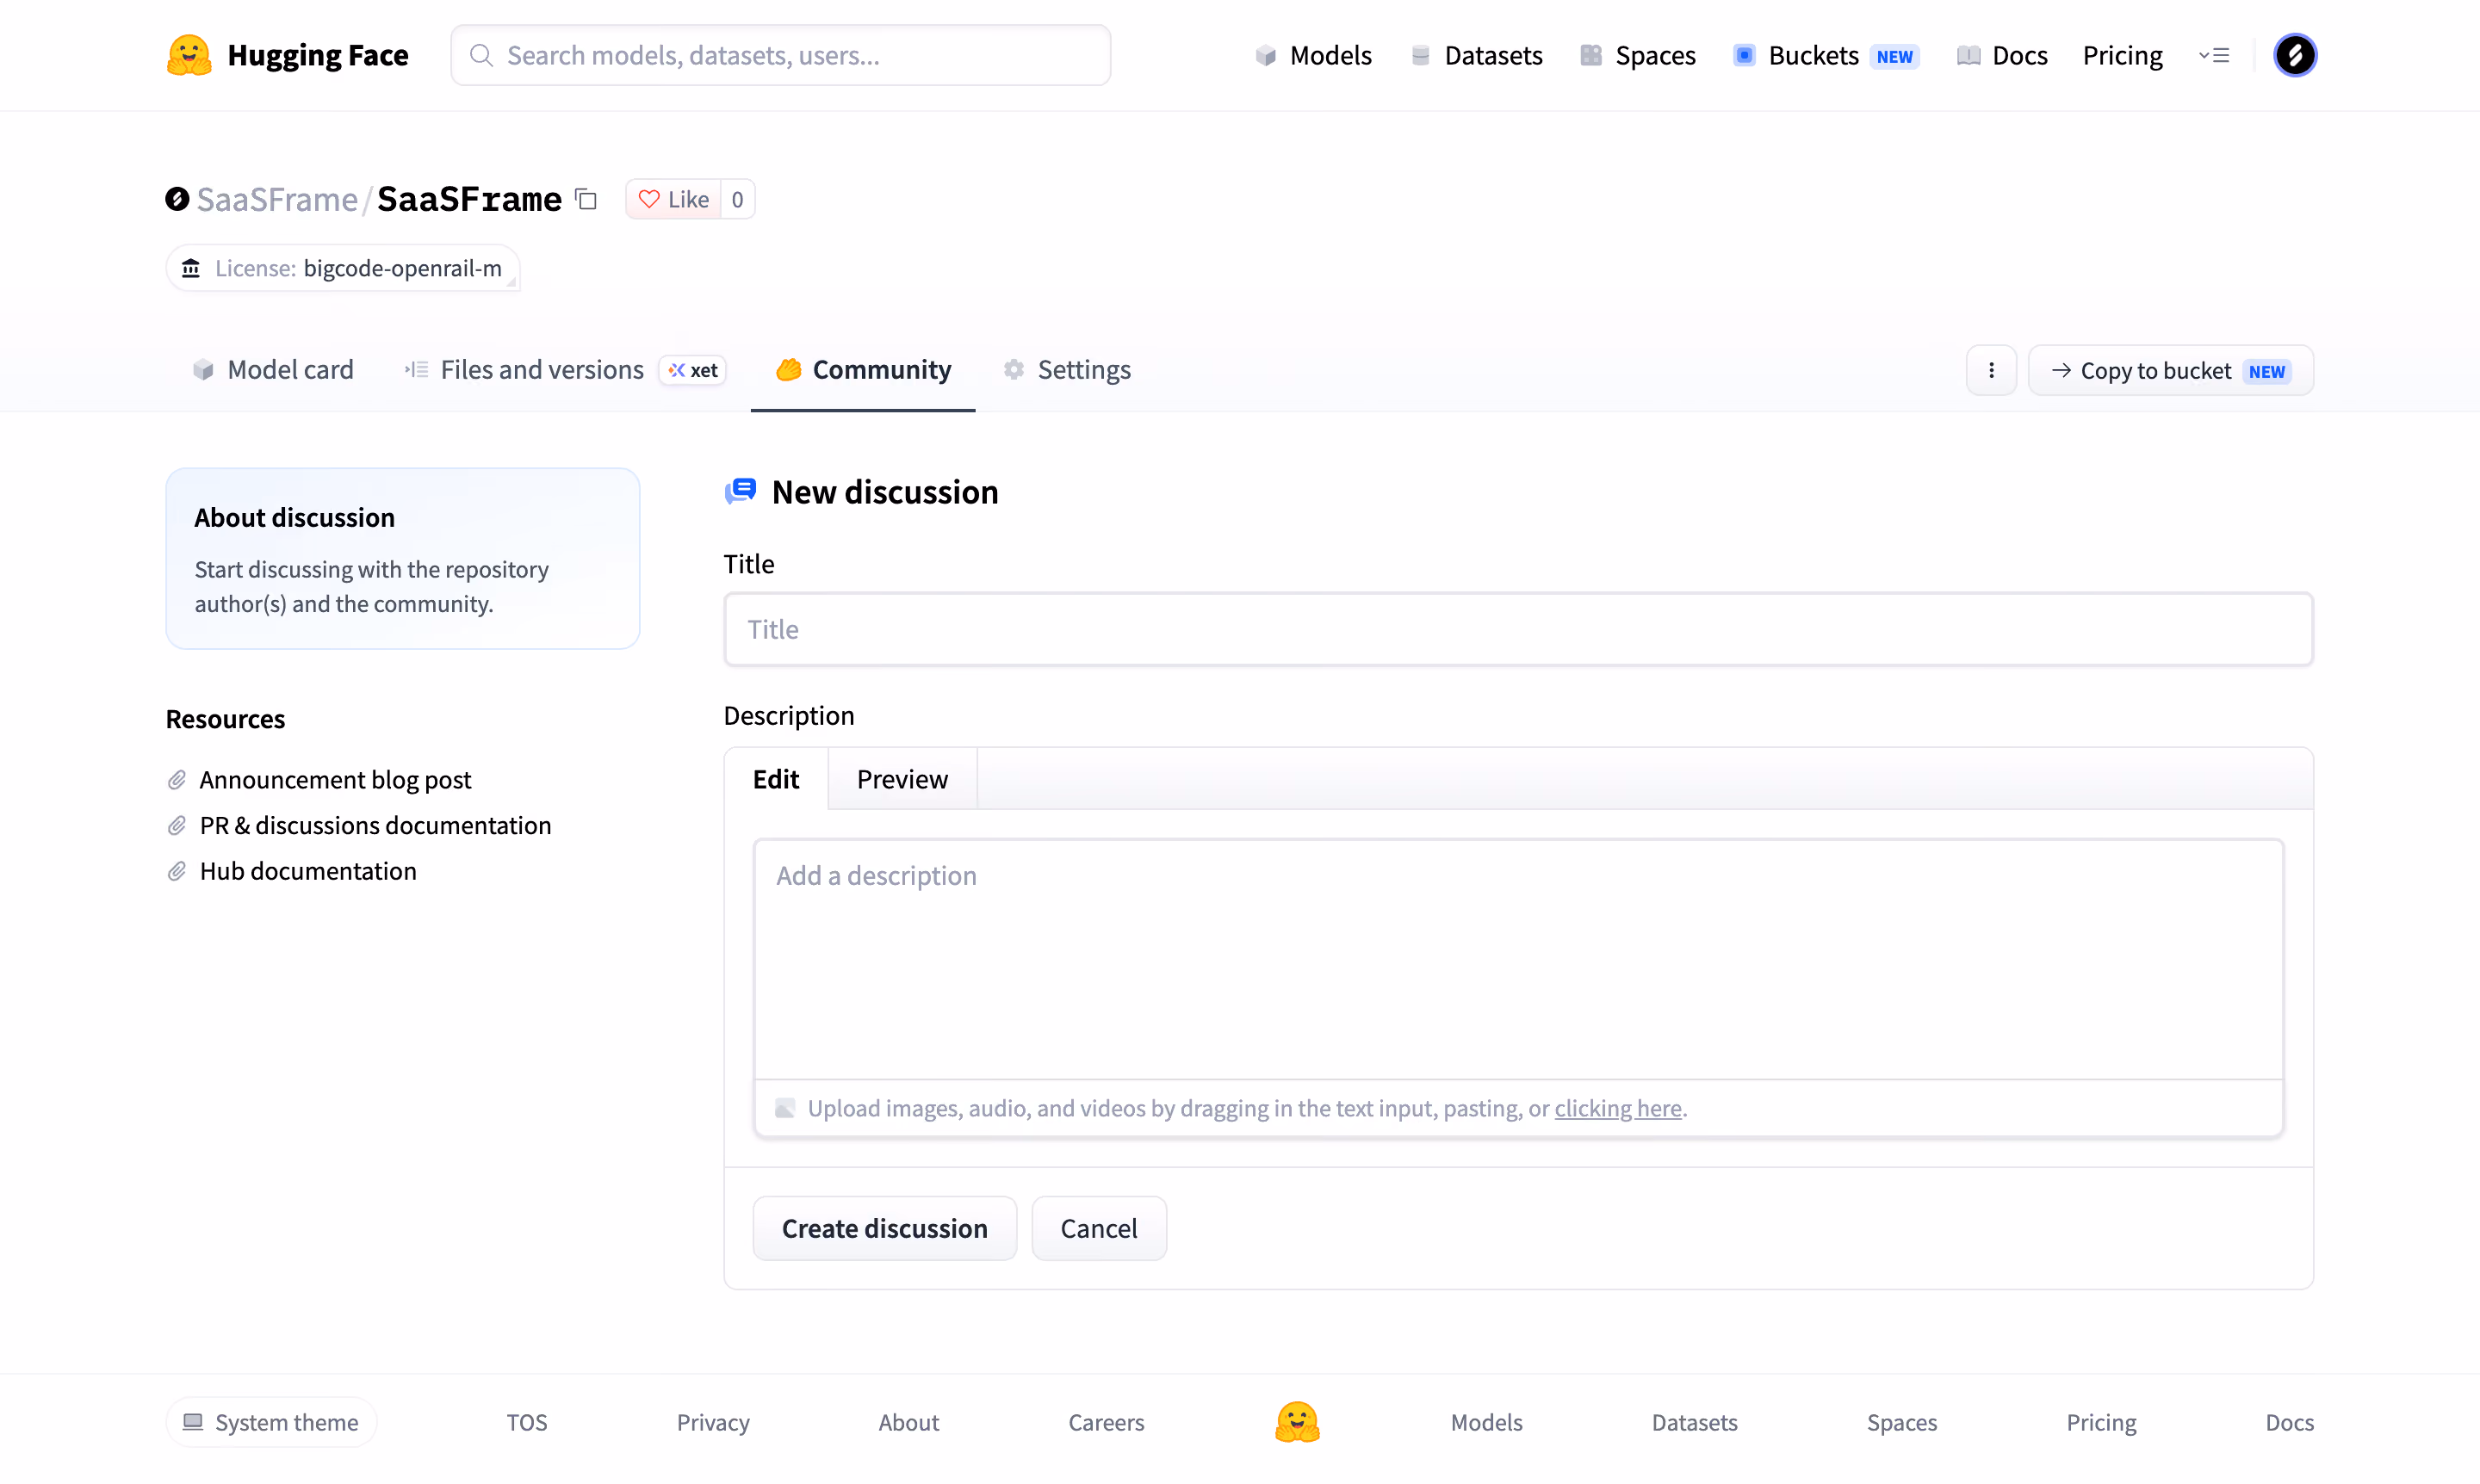Switch to the description Edit tab
Viewport: 2480px width, 1484px height.
pyautogui.click(x=777, y=778)
